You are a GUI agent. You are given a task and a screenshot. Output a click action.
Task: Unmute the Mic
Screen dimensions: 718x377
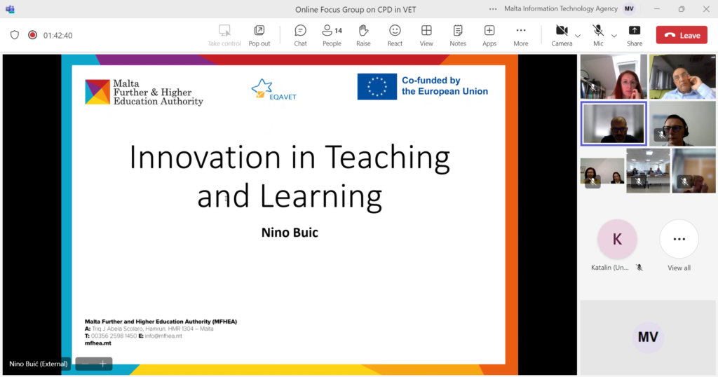(598, 34)
